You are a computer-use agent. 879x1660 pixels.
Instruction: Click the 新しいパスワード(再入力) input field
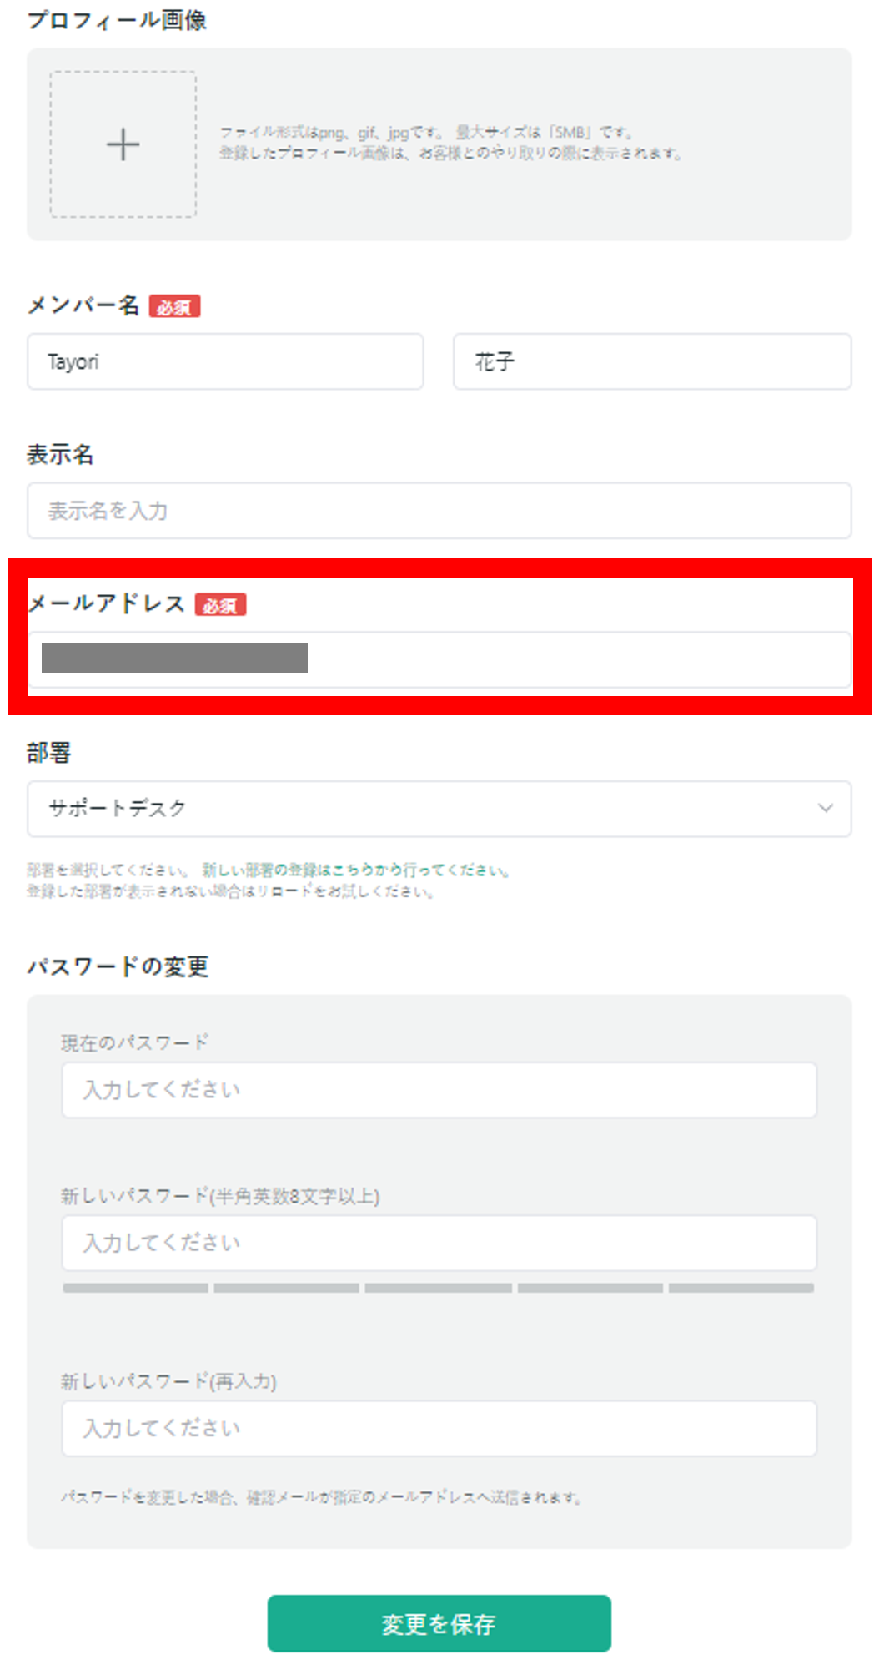[x=439, y=1428]
